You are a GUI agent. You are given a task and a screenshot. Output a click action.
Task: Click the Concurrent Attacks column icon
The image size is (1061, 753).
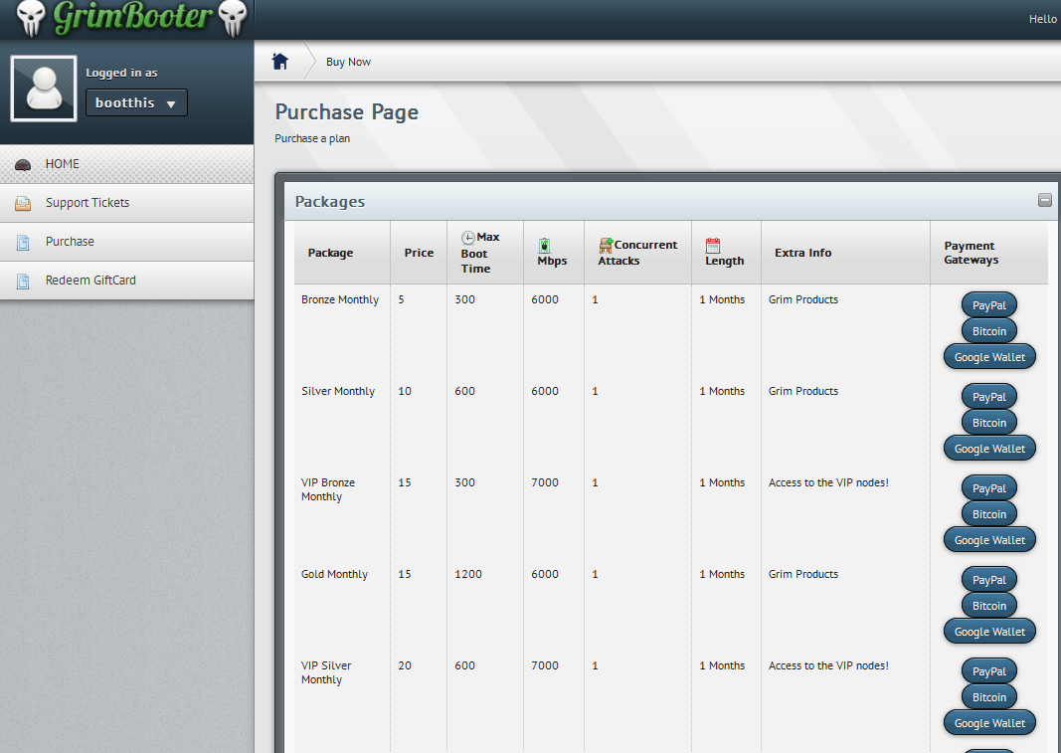click(606, 245)
